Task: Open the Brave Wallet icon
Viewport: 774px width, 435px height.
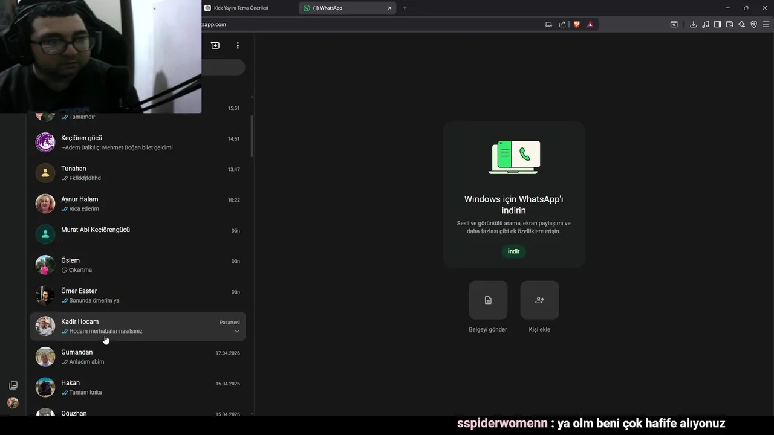Action: [729, 24]
